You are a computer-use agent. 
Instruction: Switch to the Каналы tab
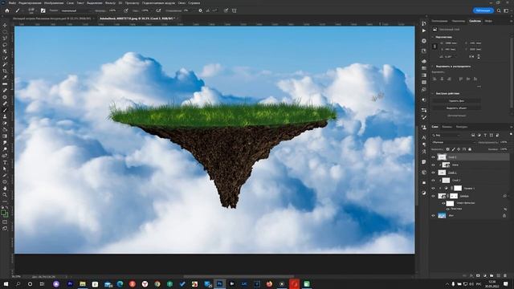tap(447, 127)
